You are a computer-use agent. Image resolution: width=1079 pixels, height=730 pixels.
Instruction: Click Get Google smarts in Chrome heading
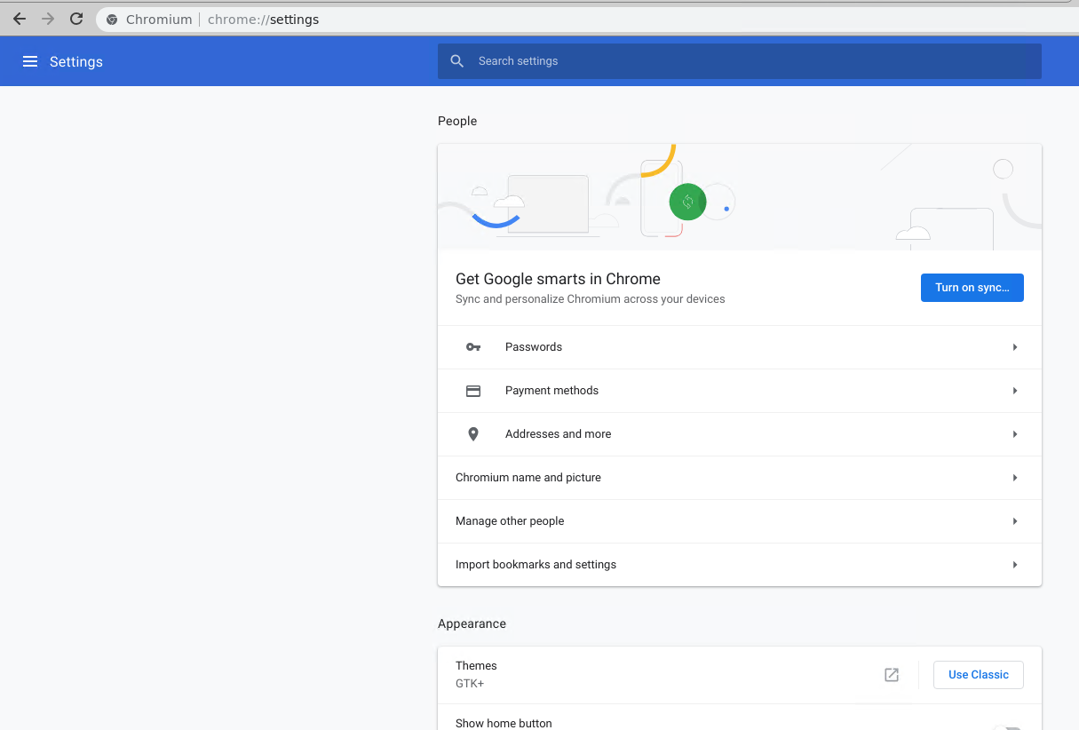coord(558,279)
